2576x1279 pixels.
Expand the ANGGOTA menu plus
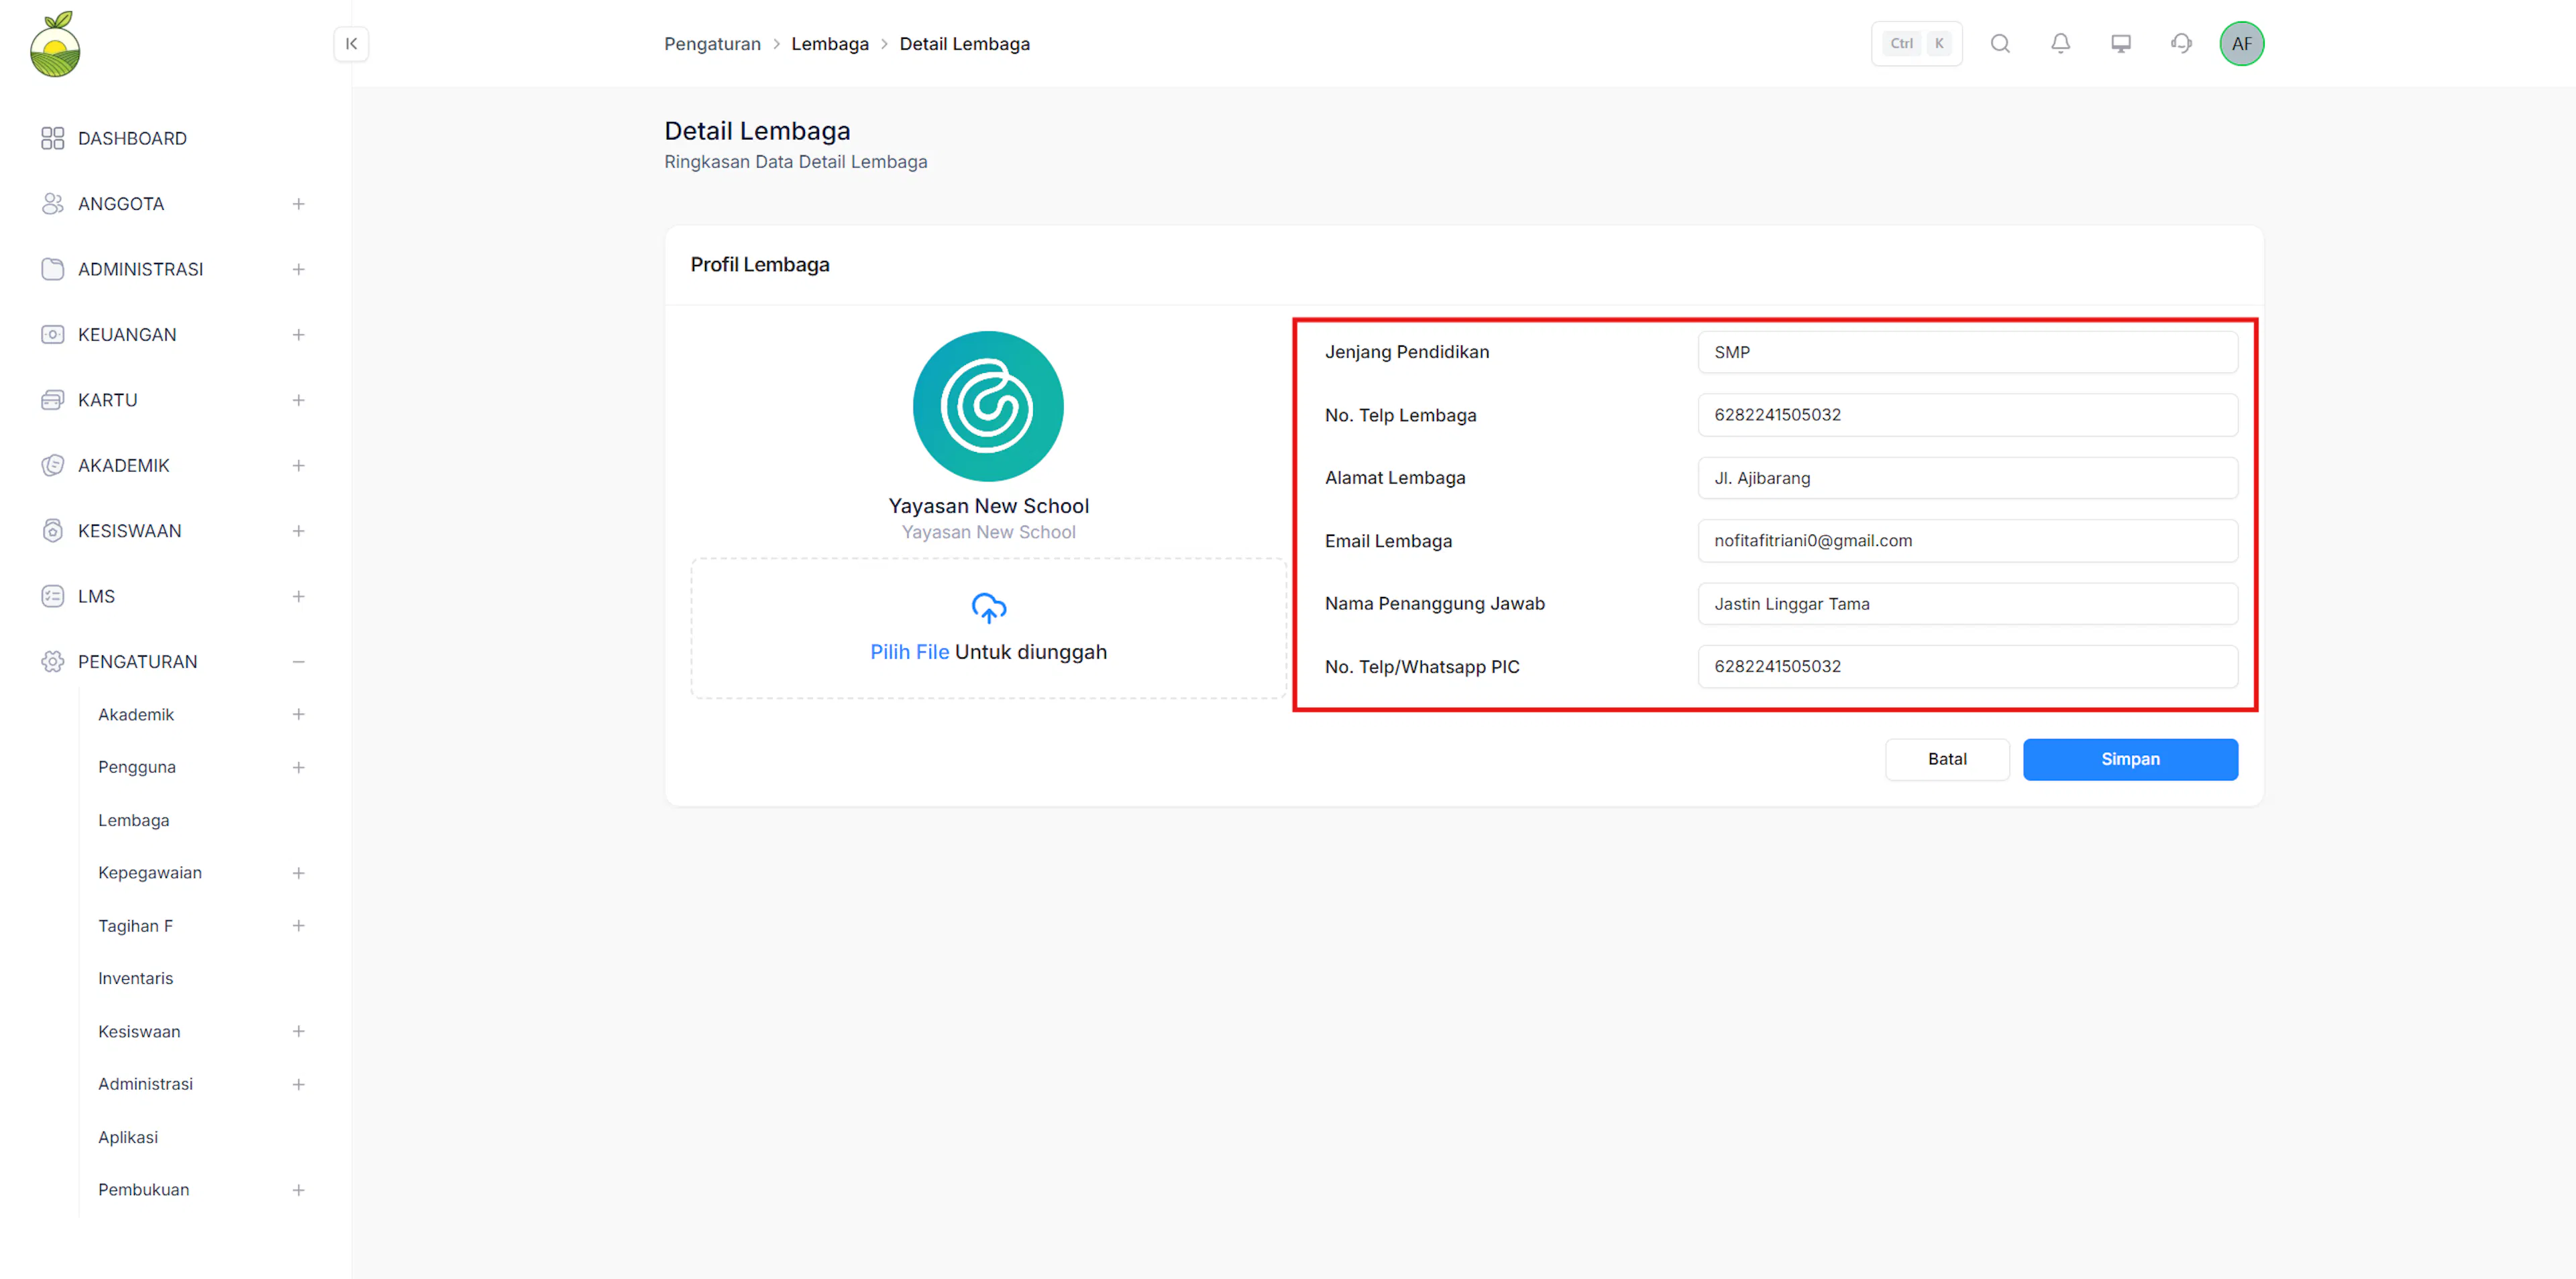[x=298, y=204]
